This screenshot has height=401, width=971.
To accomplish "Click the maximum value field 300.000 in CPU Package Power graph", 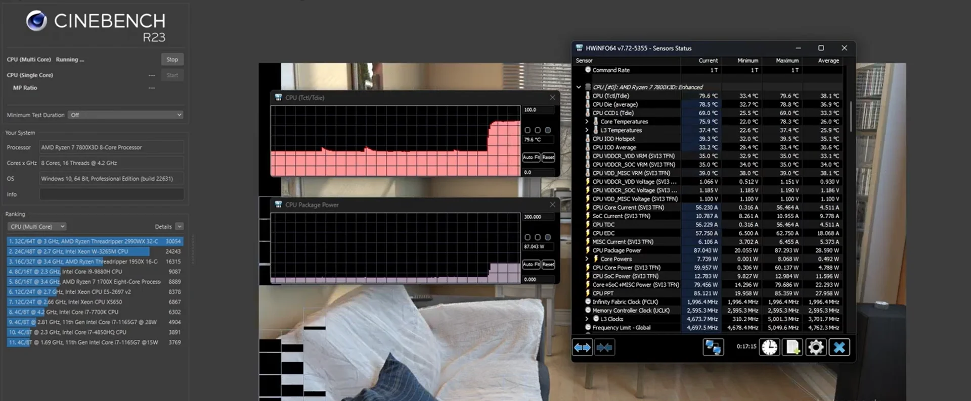I will [x=538, y=217].
